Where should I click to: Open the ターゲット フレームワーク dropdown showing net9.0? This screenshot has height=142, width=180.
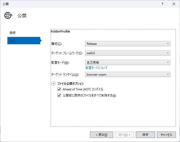[x=128, y=53]
